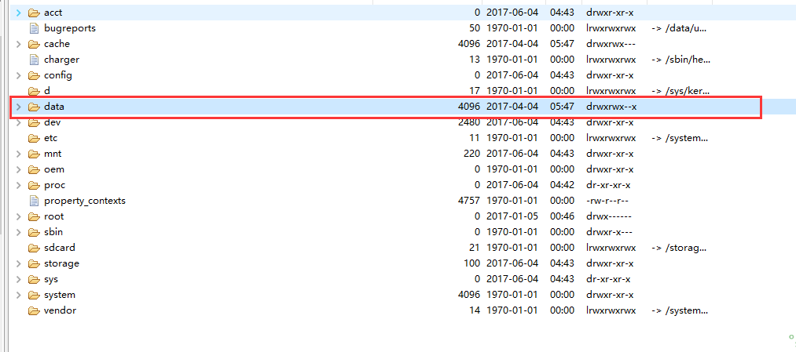This screenshot has width=796, height=352.
Task: Click the /sbin/he... link target of charger
Action: click(680, 60)
